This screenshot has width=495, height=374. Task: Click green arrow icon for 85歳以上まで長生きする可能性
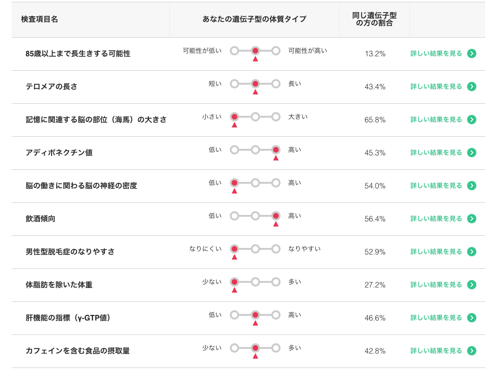471,53
